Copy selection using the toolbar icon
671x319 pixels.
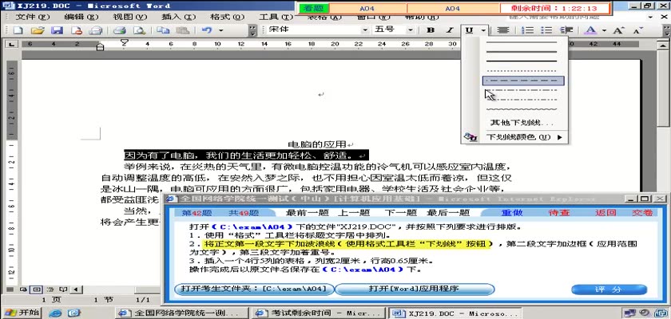(x=163, y=30)
